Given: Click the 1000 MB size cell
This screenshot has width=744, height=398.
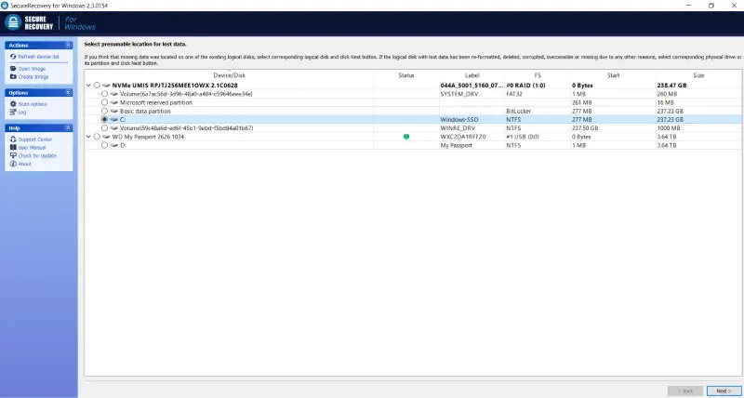Looking at the screenshot, I should click(669, 128).
